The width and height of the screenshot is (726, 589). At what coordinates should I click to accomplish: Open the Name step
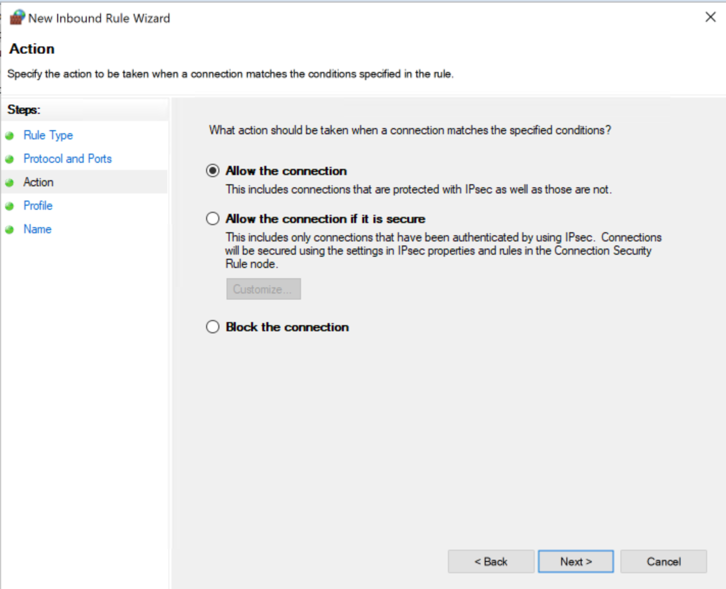[x=37, y=229]
